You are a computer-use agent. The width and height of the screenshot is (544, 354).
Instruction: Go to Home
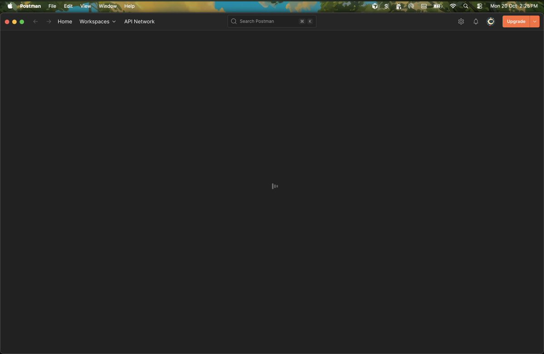tap(65, 21)
